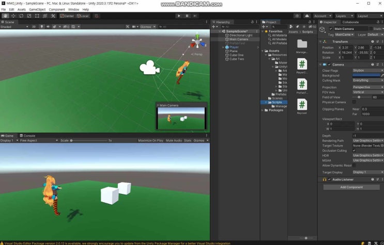Screen dimensions: 384x245
Task: Toggle the Static checkbox
Action: 371,29
